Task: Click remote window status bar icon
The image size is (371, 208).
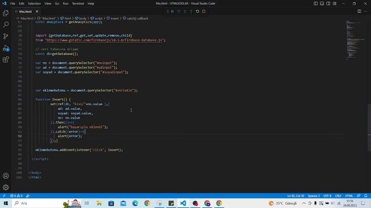Action: tap(4, 196)
